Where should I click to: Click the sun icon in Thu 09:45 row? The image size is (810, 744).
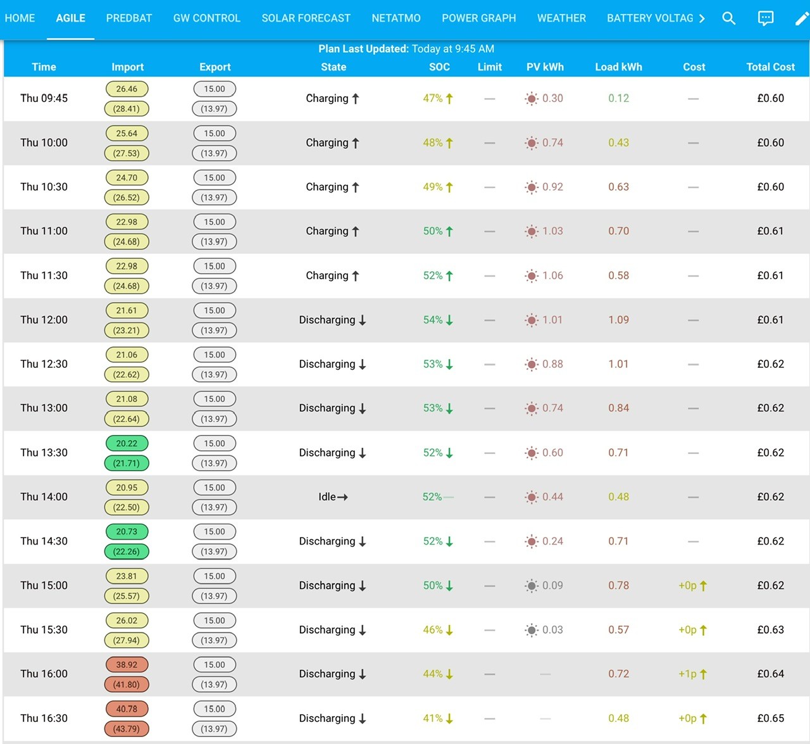click(532, 99)
